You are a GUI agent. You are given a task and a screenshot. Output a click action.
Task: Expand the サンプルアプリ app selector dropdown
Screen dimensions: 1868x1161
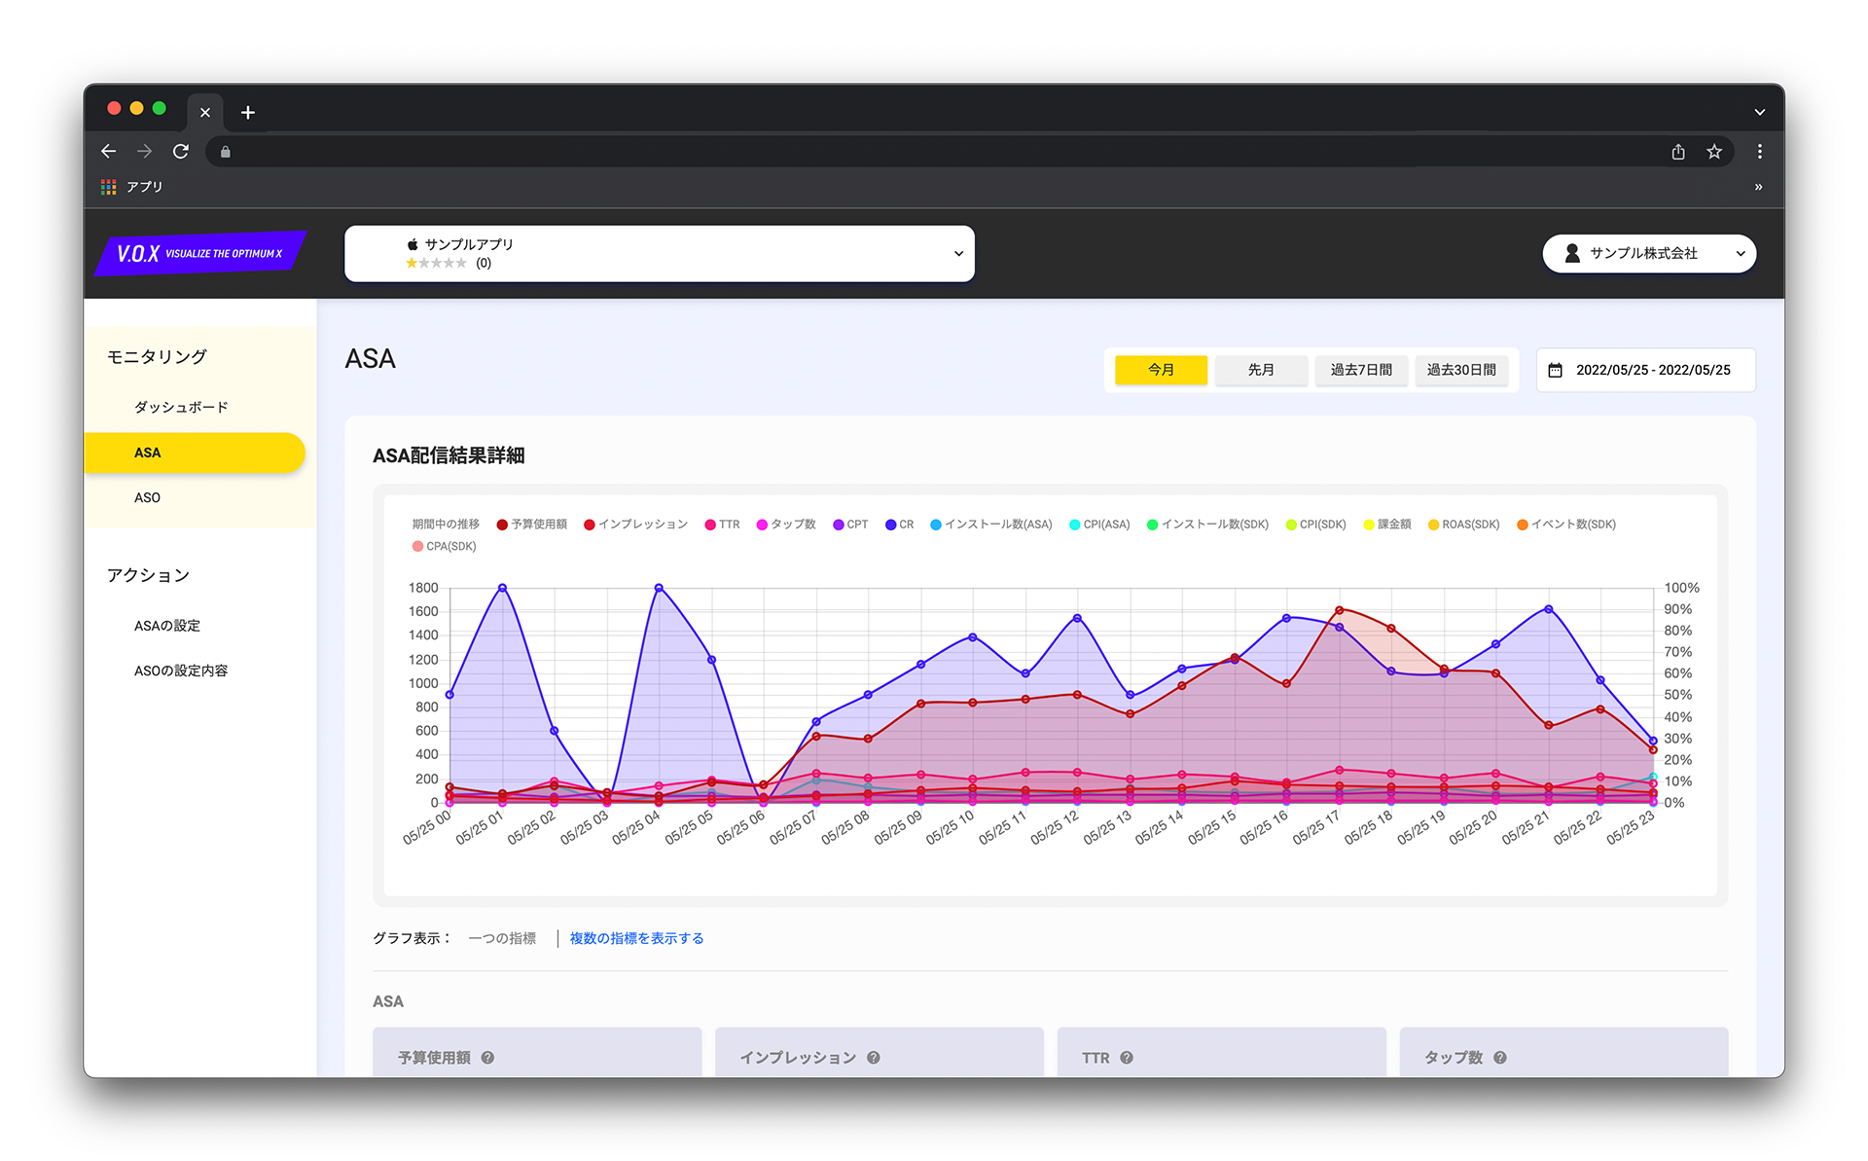[958, 254]
